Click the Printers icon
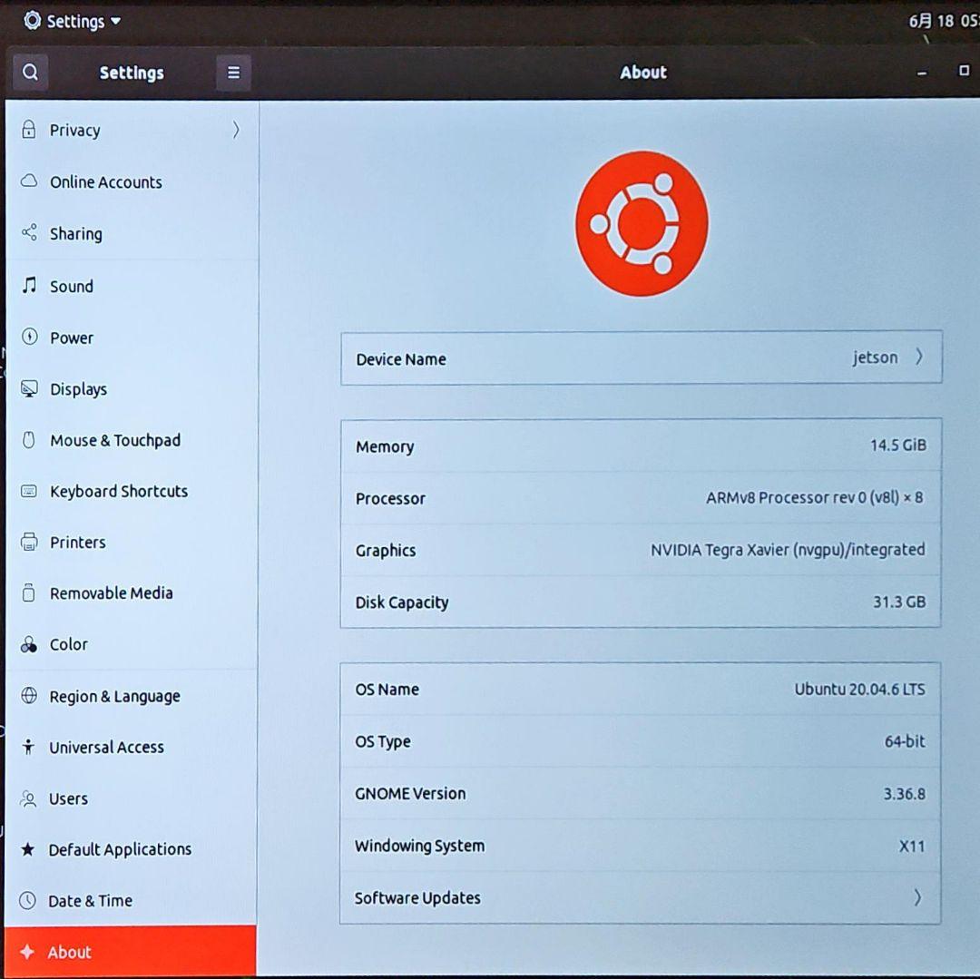 pyautogui.click(x=29, y=542)
